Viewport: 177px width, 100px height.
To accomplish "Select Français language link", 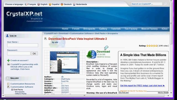I will [32, 4].
